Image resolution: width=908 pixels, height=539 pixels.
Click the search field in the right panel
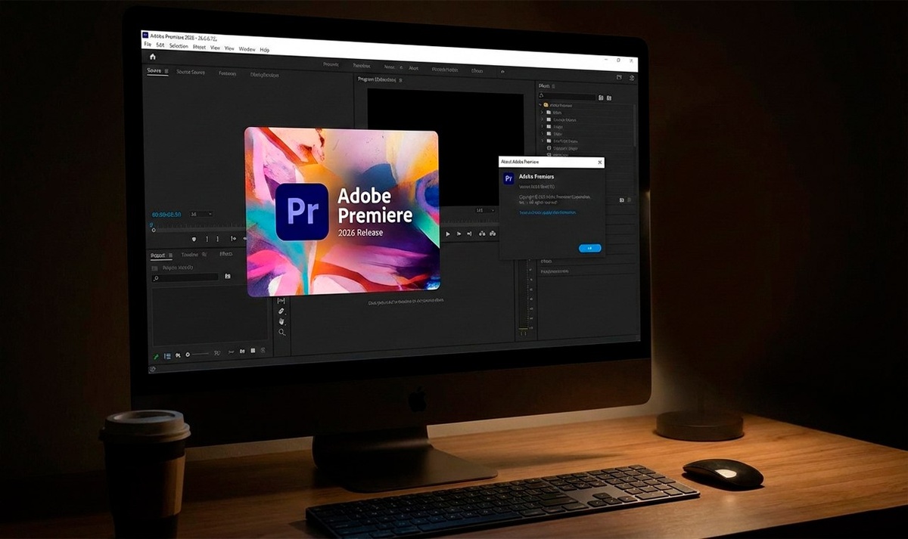(x=567, y=97)
